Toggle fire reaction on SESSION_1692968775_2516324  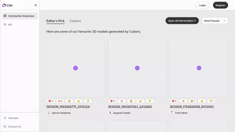[x=60, y=101]
